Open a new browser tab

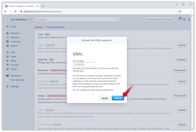click(x=43, y=6)
